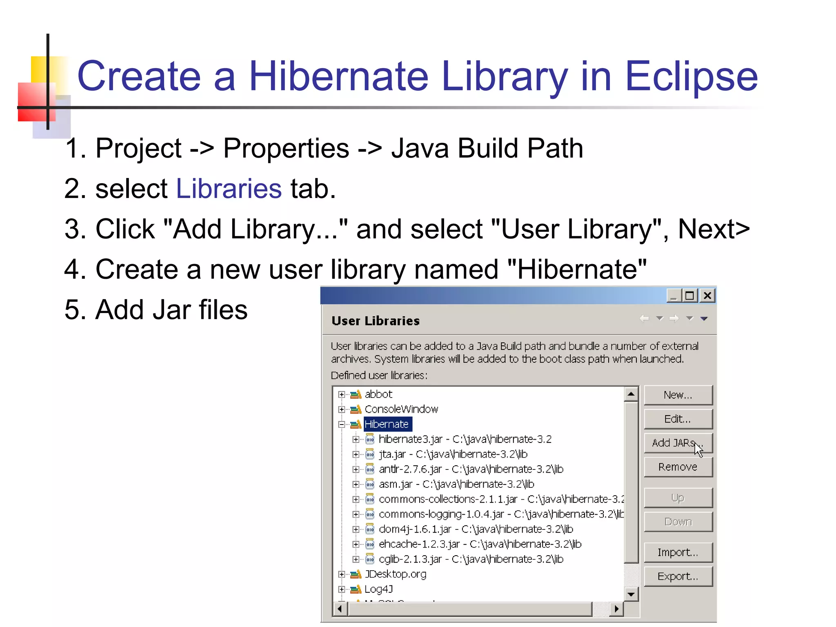
Task: Click the jta.jar archive icon
Action: tap(370, 454)
